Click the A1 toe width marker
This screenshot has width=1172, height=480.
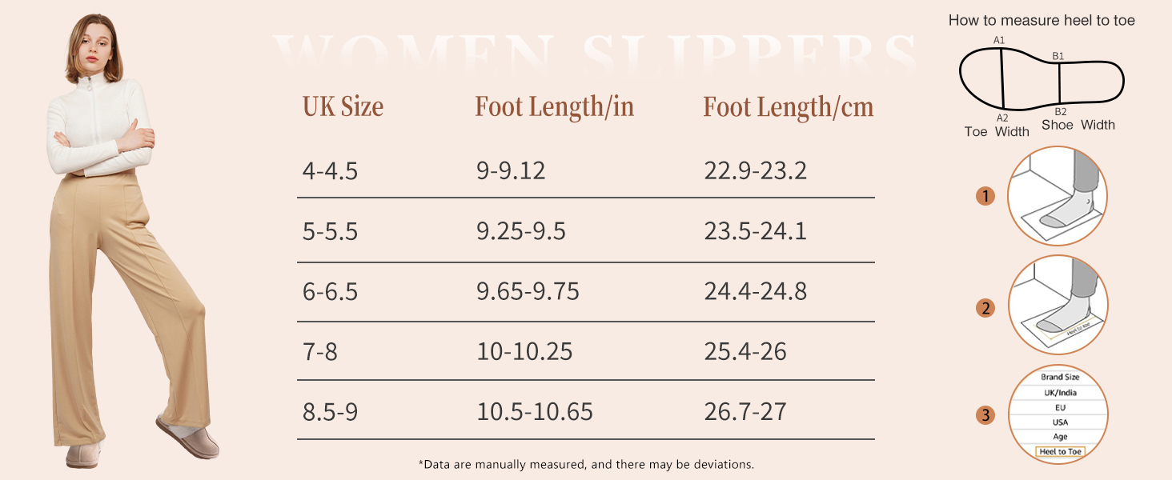[999, 40]
